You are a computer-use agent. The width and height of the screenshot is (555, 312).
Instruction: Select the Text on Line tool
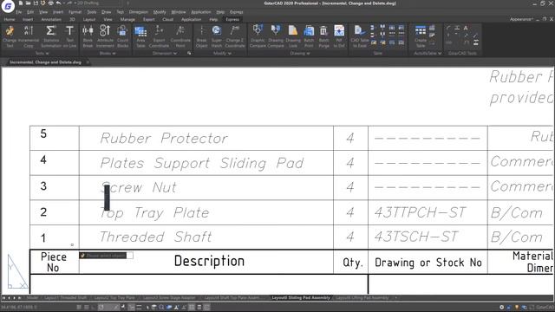pos(69,36)
